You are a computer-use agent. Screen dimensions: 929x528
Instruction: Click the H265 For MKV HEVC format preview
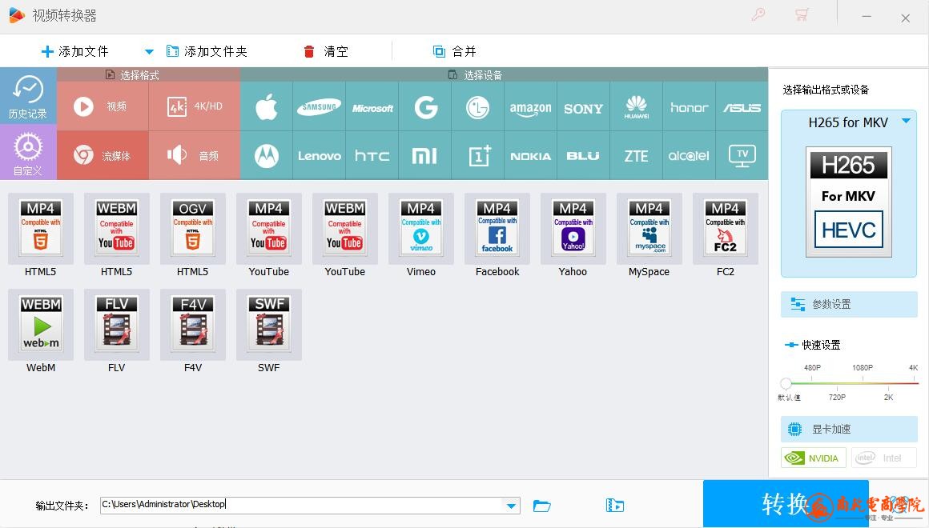(x=848, y=202)
